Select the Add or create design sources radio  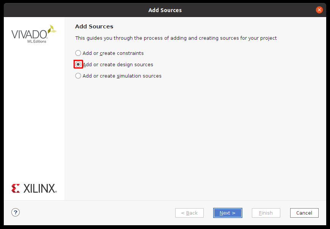(78, 64)
